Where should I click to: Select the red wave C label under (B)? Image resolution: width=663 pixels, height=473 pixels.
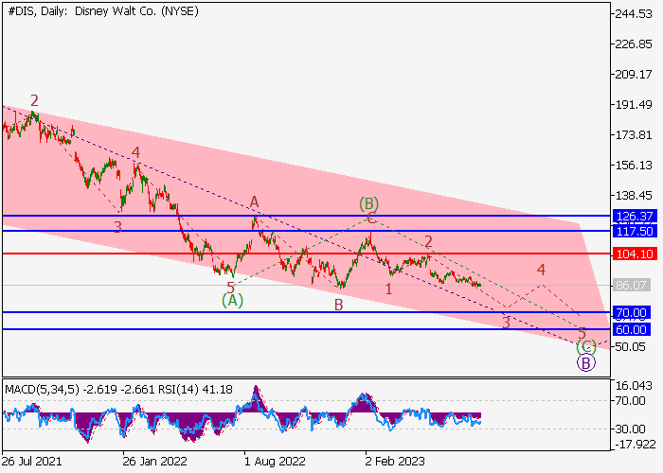click(x=371, y=218)
